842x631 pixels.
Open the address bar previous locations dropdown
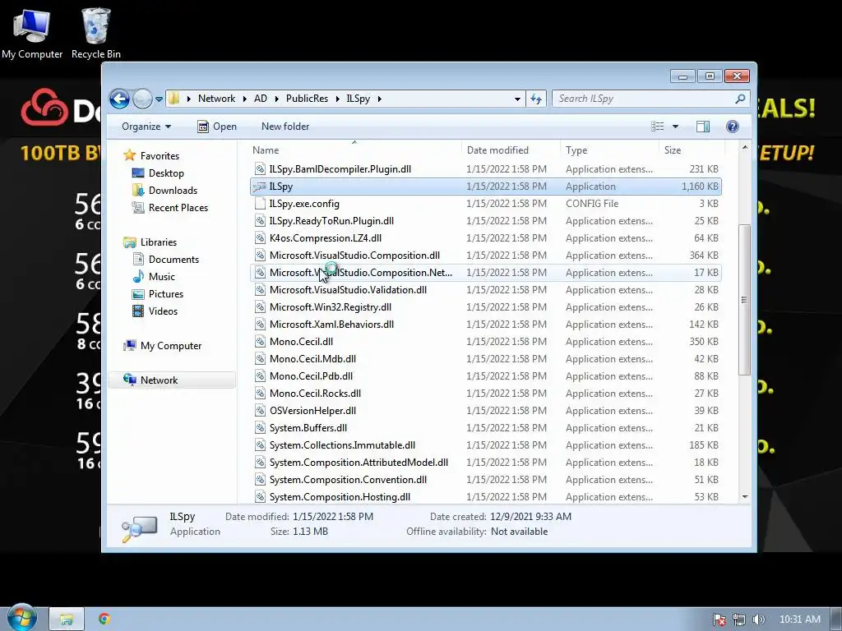tap(517, 99)
